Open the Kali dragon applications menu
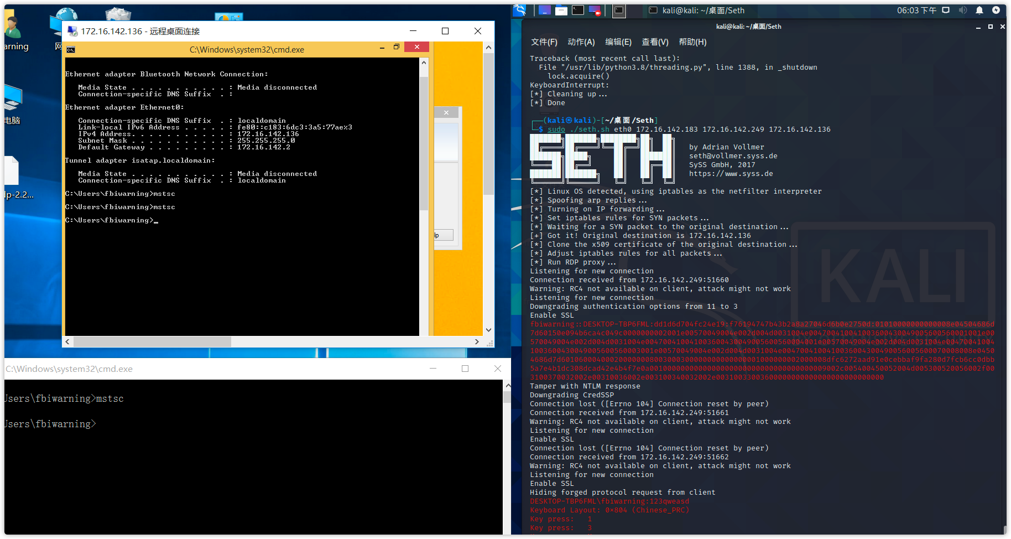Screen dimensions: 1011x539 (519, 10)
